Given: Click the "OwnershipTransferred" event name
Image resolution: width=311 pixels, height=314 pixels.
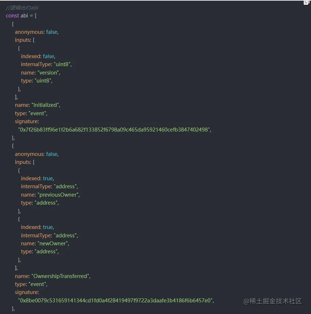Looking at the screenshot, I should (61, 276).
